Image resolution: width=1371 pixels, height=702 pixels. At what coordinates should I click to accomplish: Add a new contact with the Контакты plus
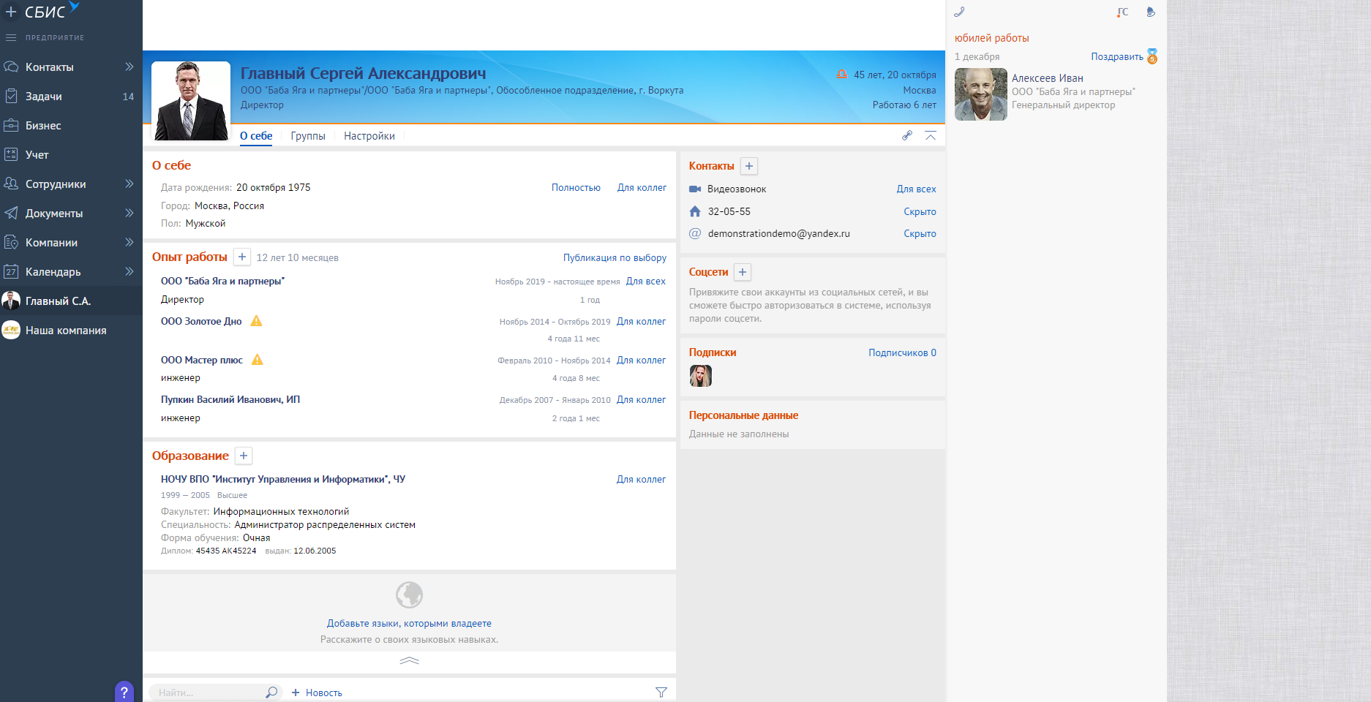tap(749, 166)
